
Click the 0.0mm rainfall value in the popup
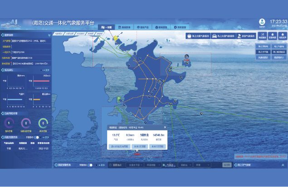[130, 135]
